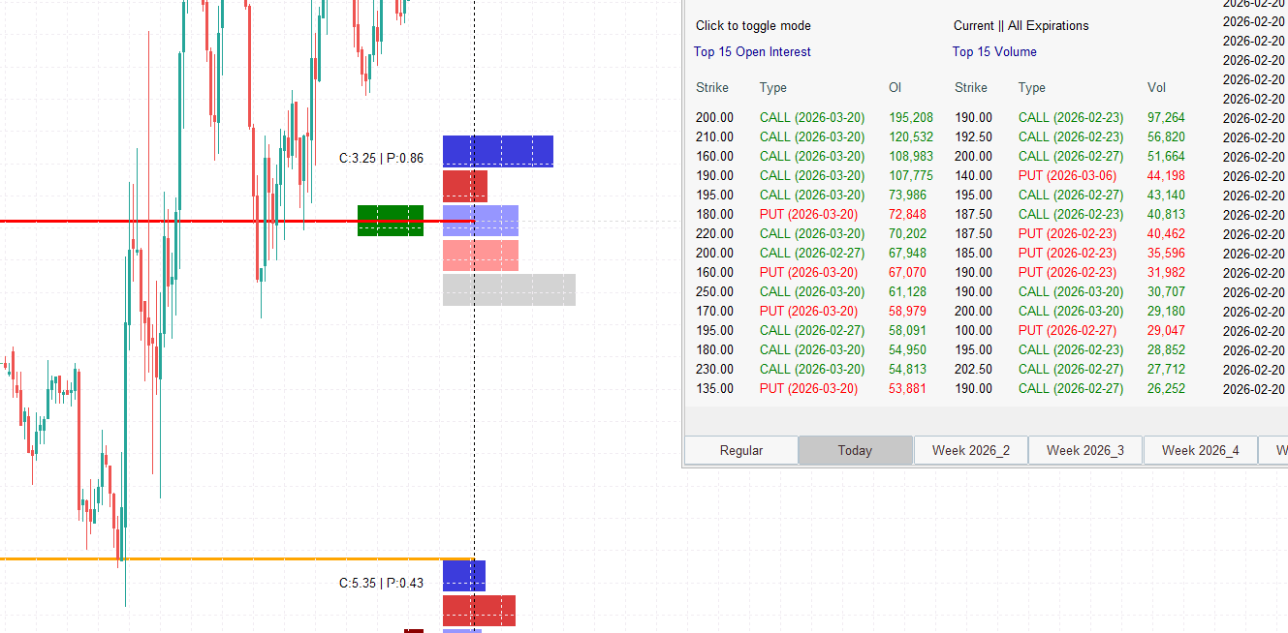Select the Week 2026_4 tab

point(1200,450)
